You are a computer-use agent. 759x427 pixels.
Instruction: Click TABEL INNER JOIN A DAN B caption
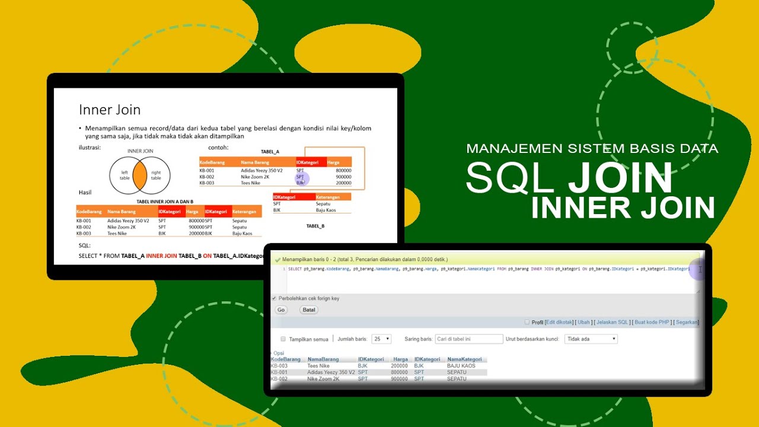(x=165, y=202)
